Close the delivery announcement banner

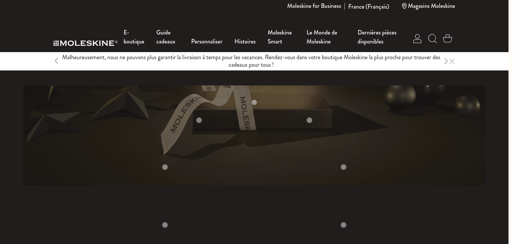click(452, 61)
